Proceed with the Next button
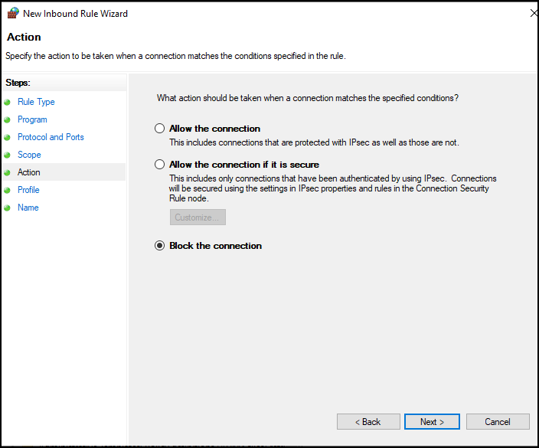 pos(432,421)
